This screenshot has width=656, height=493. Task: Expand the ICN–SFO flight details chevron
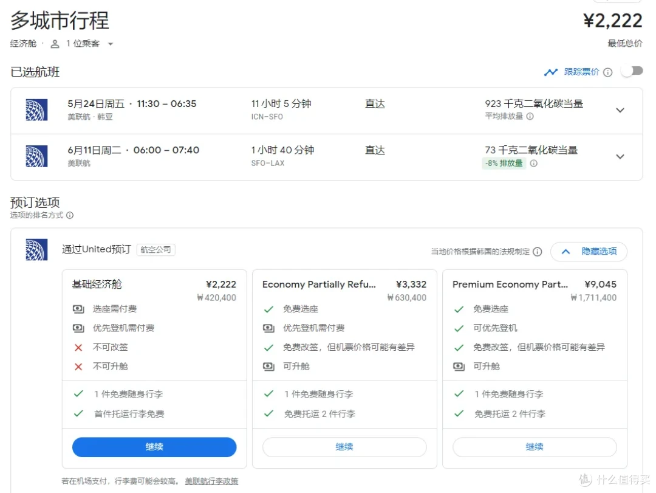620,110
